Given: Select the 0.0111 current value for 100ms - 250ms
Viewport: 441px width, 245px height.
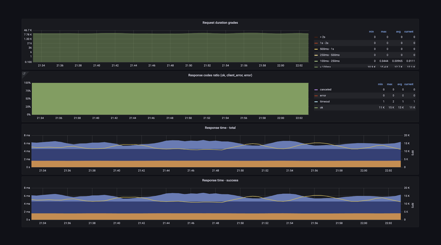Looking at the screenshot, I should click(x=411, y=61).
